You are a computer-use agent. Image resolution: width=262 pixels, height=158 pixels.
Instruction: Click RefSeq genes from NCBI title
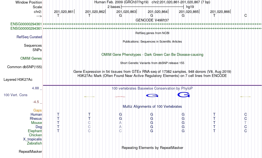153,33
